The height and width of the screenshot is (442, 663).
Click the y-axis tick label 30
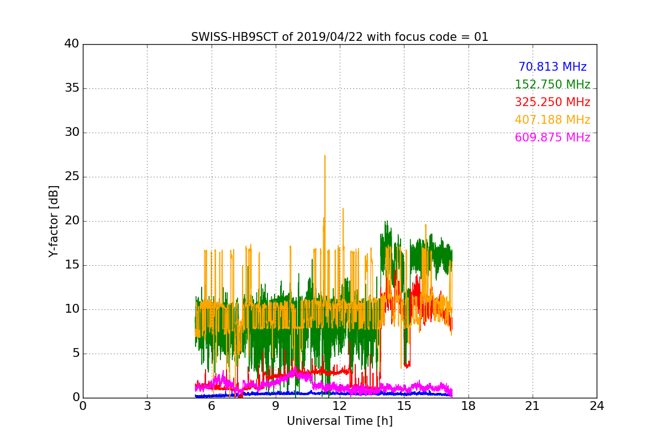tap(72, 133)
